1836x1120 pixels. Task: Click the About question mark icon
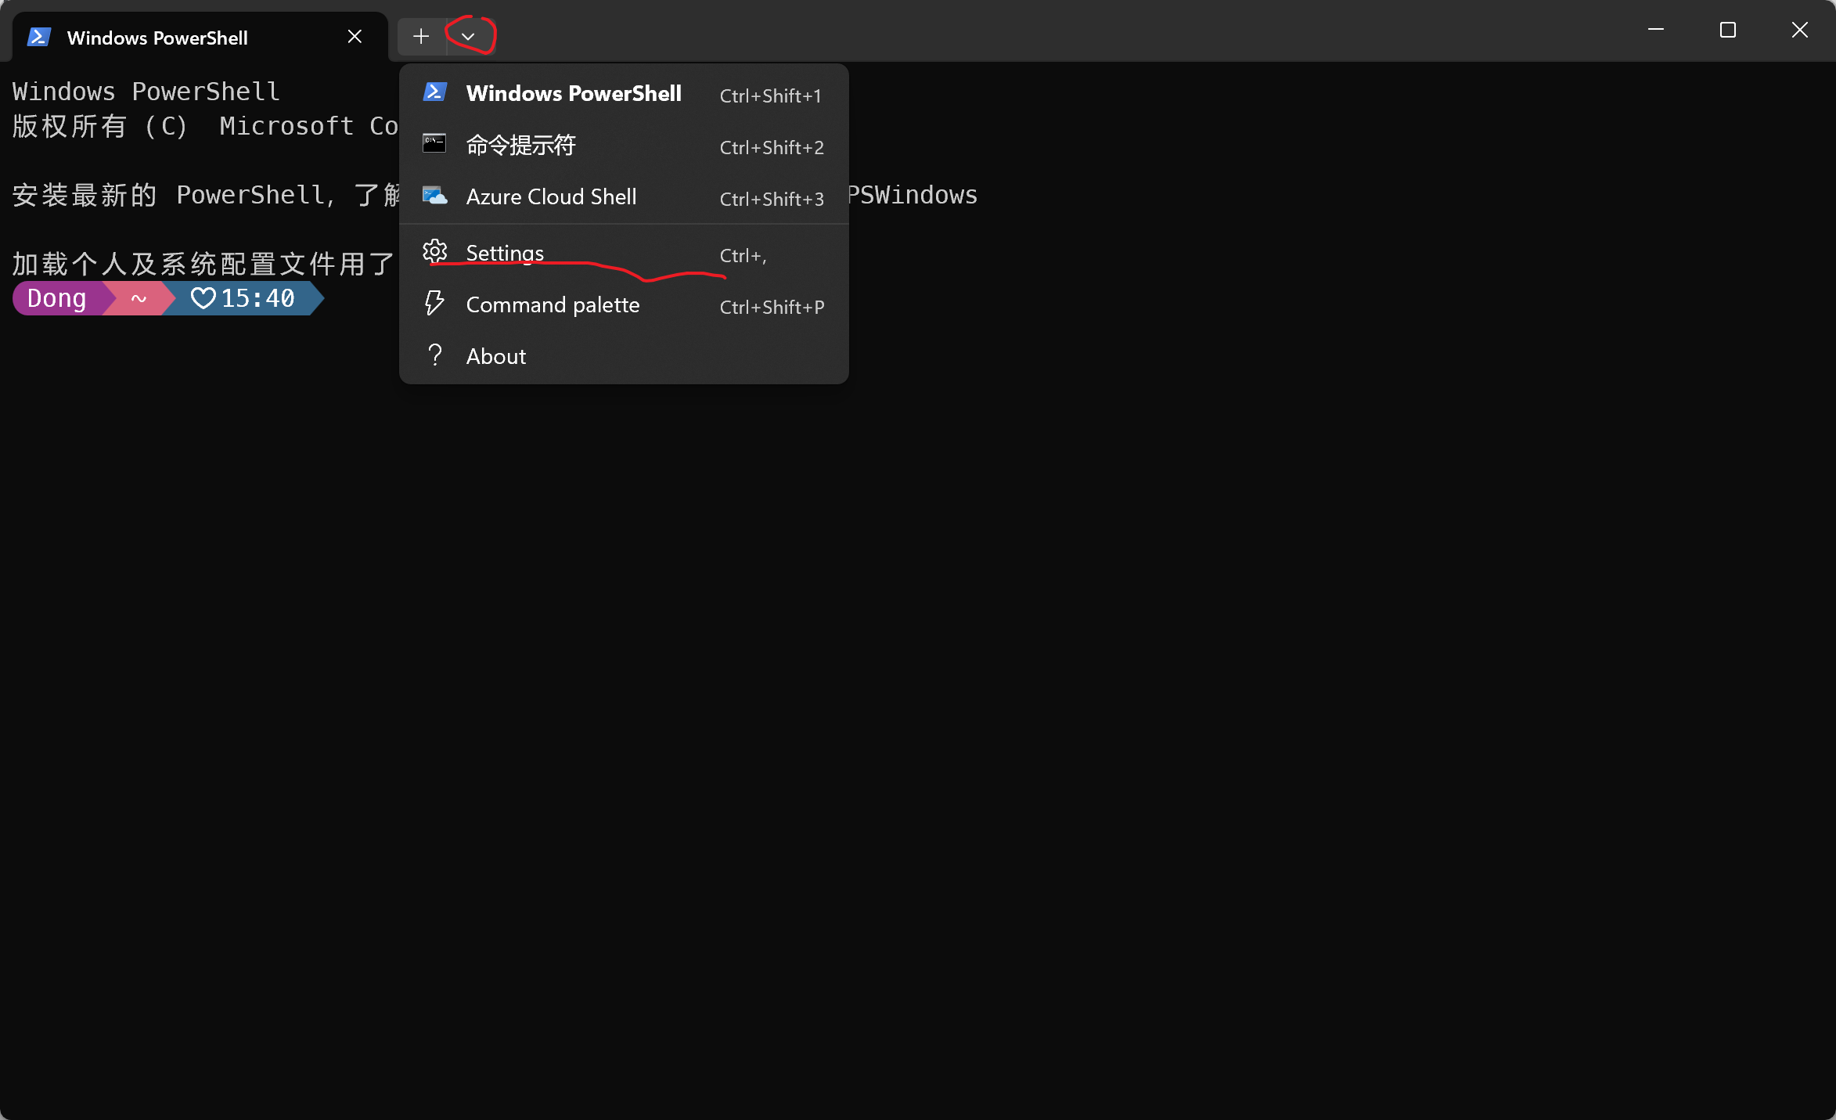coord(434,355)
